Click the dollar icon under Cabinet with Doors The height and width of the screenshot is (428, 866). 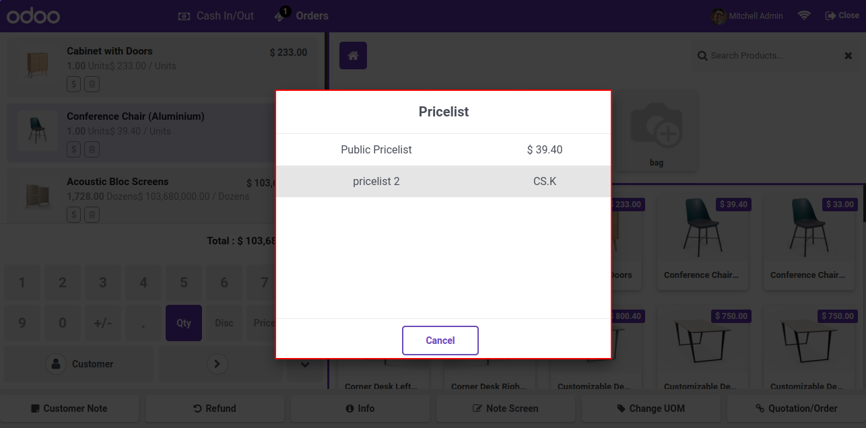pyautogui.click(x=74, y=84)
